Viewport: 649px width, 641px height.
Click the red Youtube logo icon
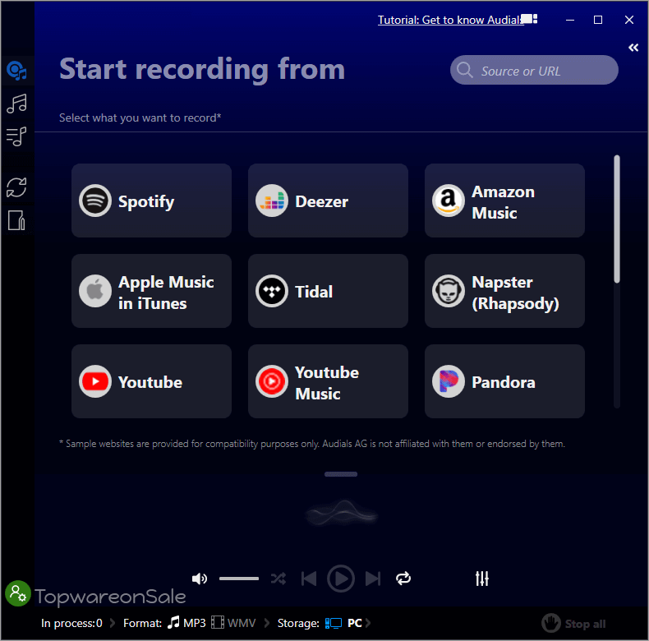(x=95, y=381)
